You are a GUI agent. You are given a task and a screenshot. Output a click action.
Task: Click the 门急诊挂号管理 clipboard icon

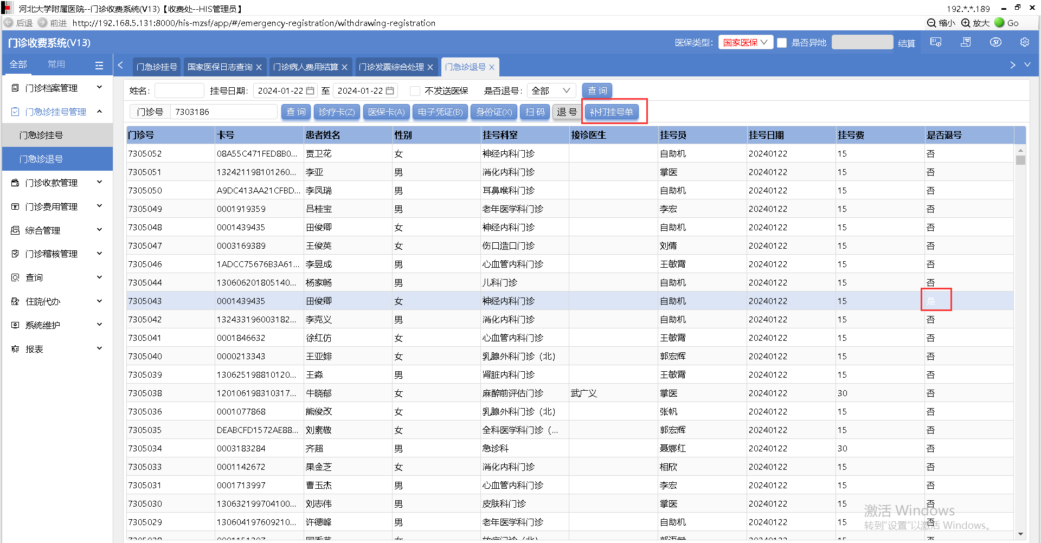(x=15, y=112)
